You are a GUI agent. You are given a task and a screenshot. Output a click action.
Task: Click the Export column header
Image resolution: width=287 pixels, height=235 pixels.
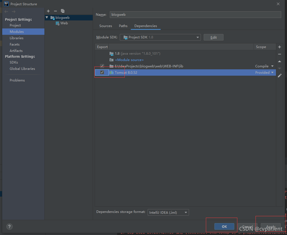pos(102,47)
